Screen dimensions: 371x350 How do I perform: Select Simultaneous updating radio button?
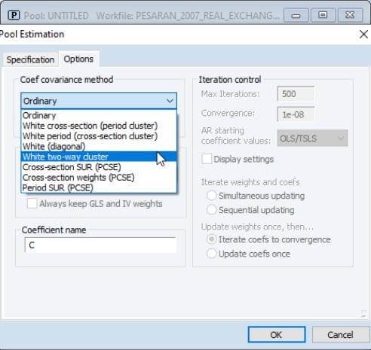pyautogui.click(x=211, y=196)
